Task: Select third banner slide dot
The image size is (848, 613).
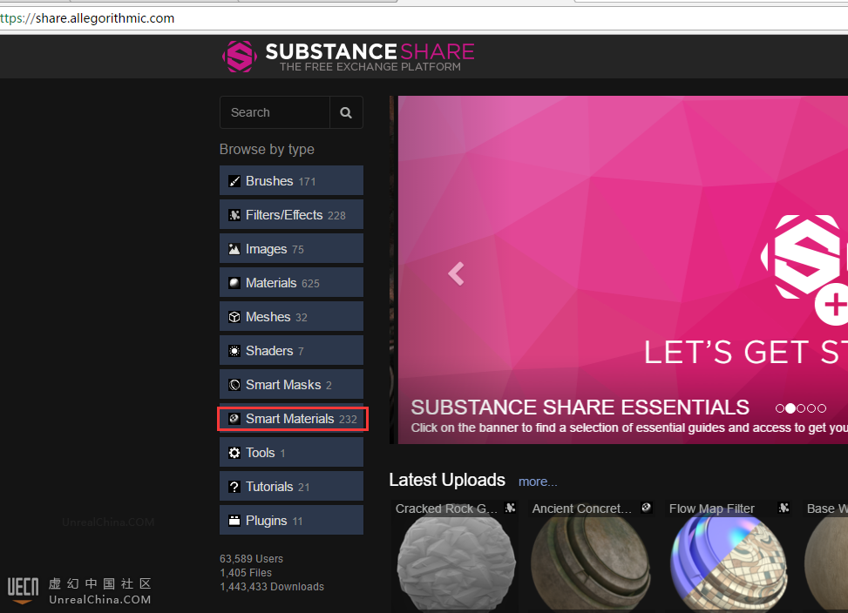Action: pos(801,408)
